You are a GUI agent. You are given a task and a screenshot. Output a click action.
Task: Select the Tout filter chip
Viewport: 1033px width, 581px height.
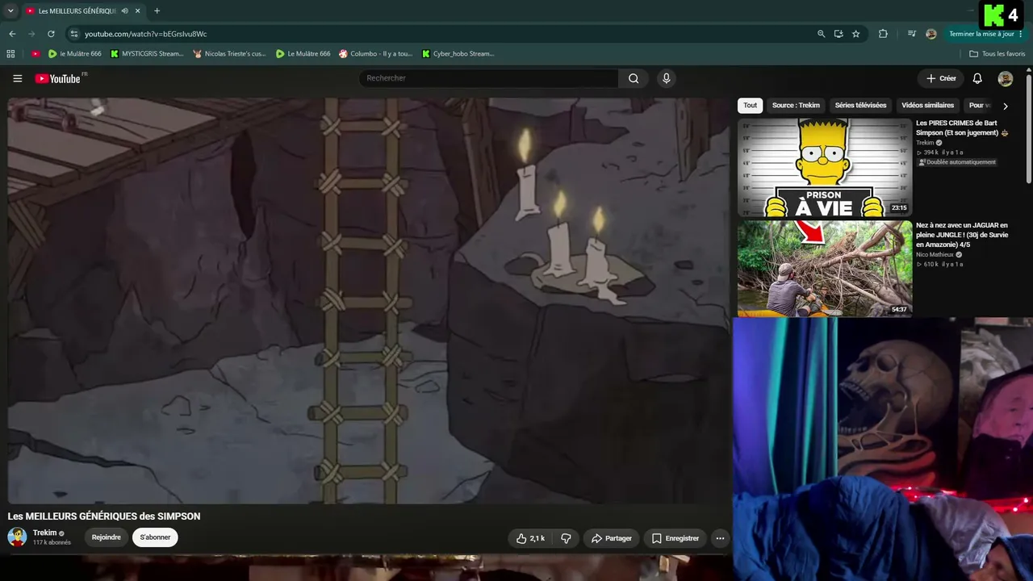click(751, 106)
